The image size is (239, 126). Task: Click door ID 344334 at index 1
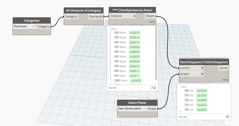(202, 95)
